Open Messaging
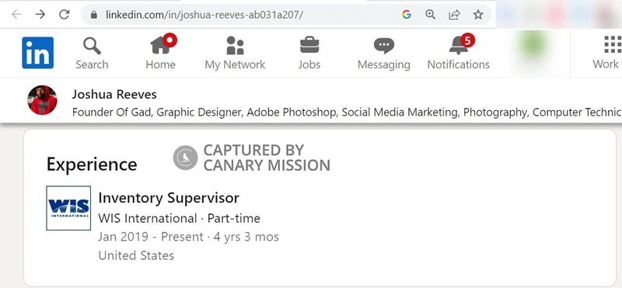This screenshot has width=622, height=288. click(x=384, y=54)
